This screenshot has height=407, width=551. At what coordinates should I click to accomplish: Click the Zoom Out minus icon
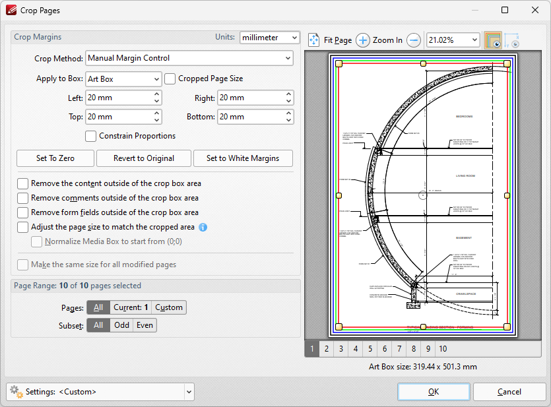(414, 40)
